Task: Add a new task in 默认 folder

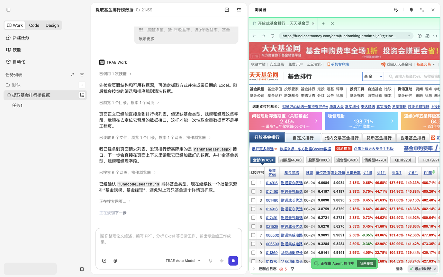Action: (x=82, y=85)
